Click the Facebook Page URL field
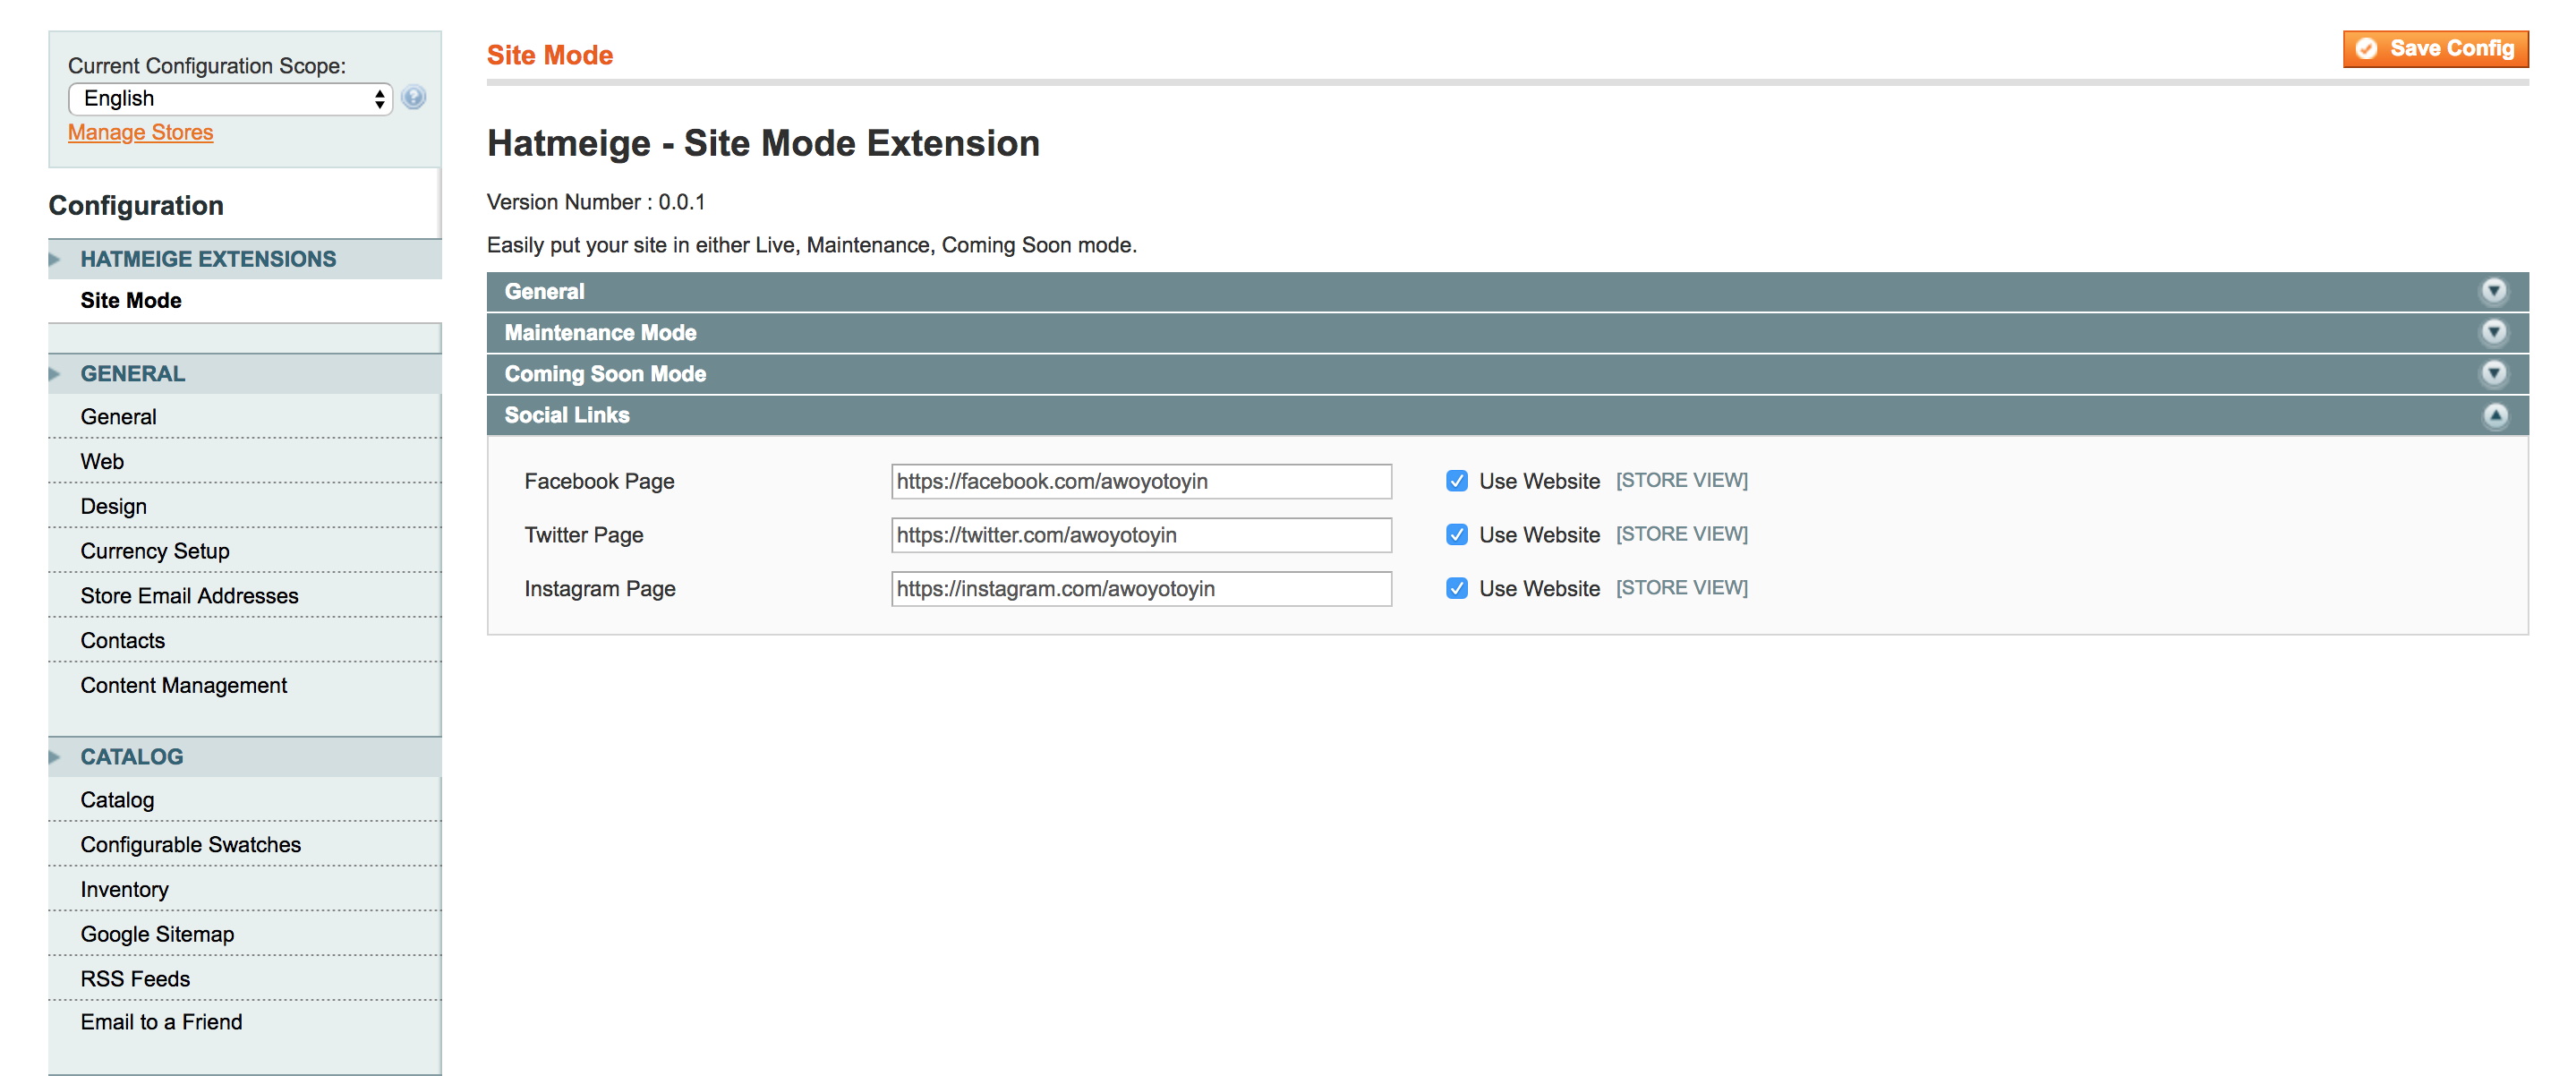The image size is (2576, 1076). click(x=1140, y=481)
